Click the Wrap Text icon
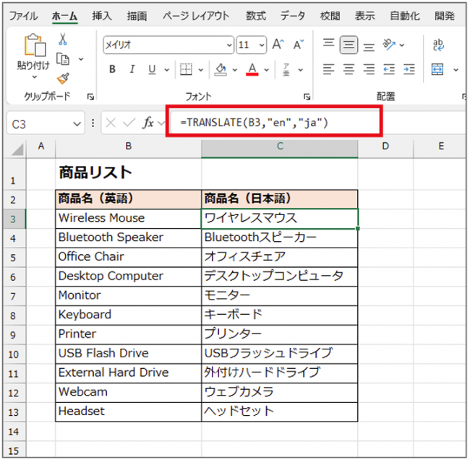This screenshot has width=470, height=462. tap(438, 45)
